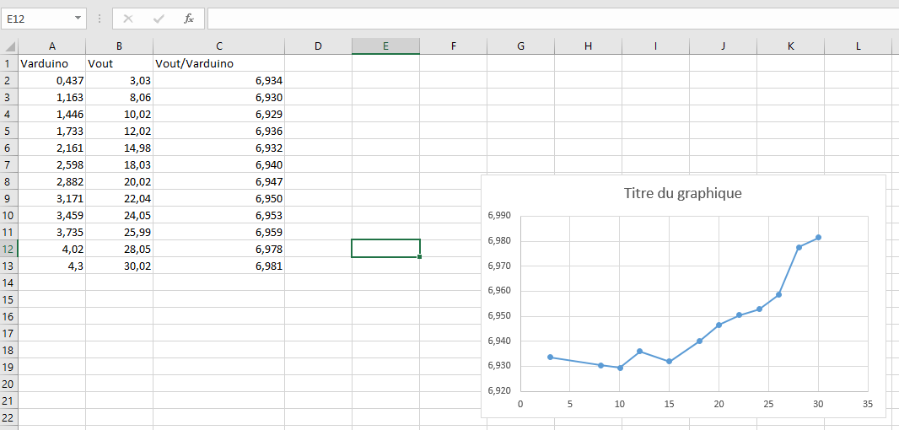
Task: Select row 1 header
Action: tap(10, 63)
